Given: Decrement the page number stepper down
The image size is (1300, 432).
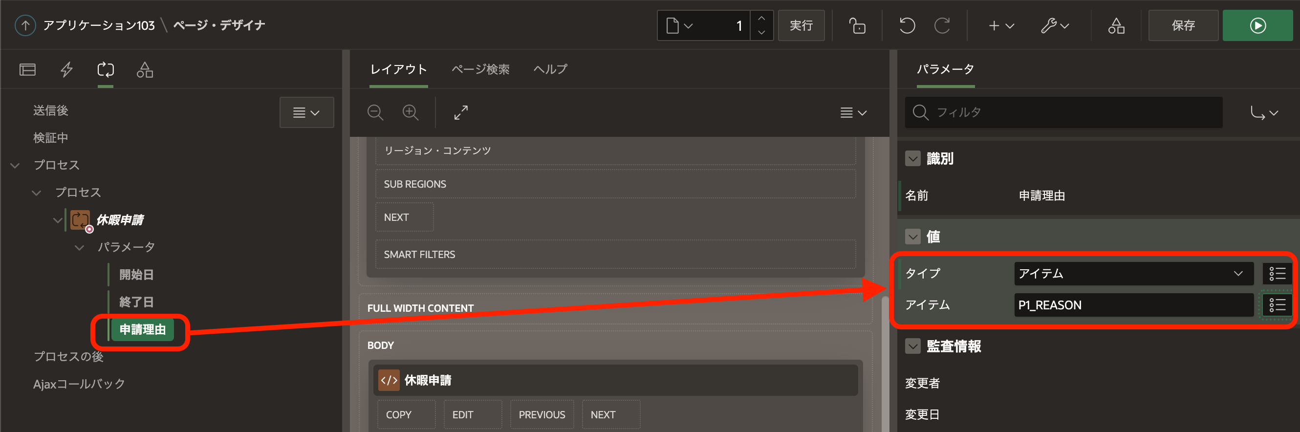Looking at the screenshot, I should coord(761,32).
